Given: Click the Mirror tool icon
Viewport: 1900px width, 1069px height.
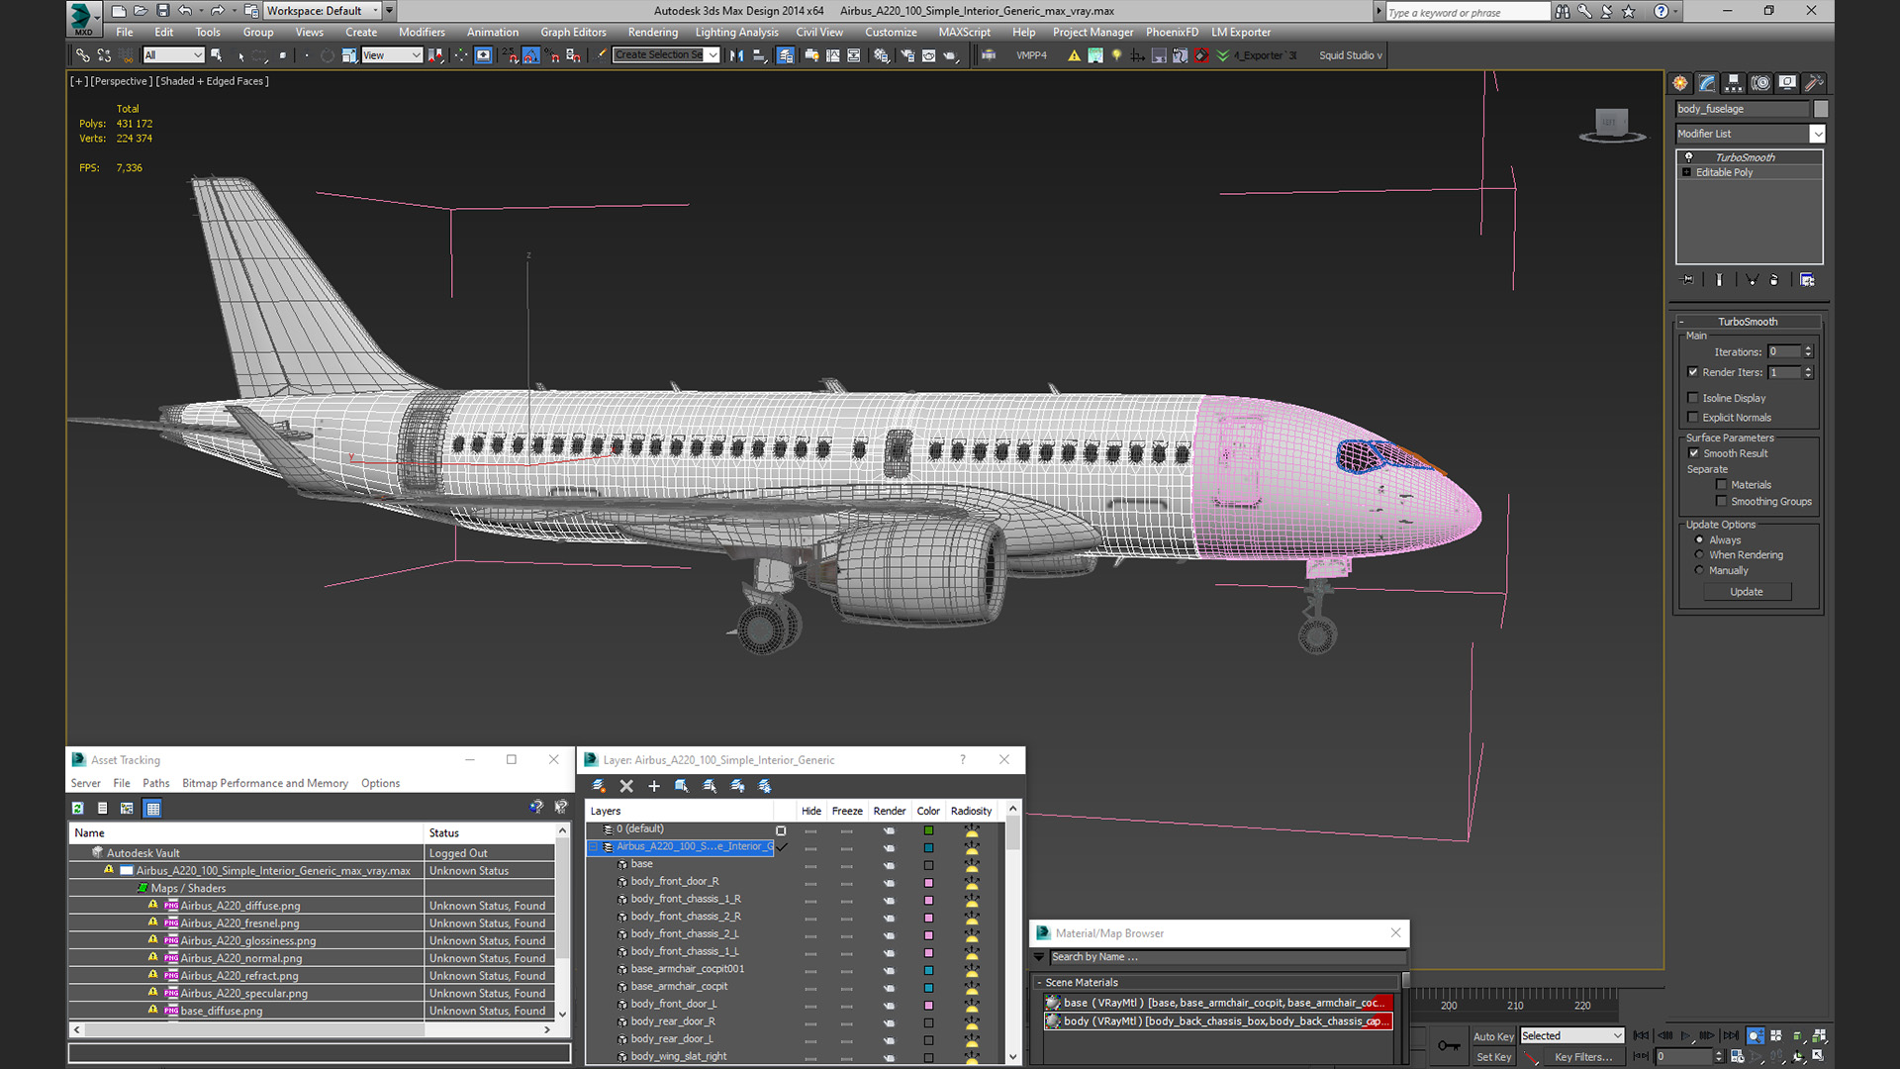Looking at the screenshot, I should point(736,55).
